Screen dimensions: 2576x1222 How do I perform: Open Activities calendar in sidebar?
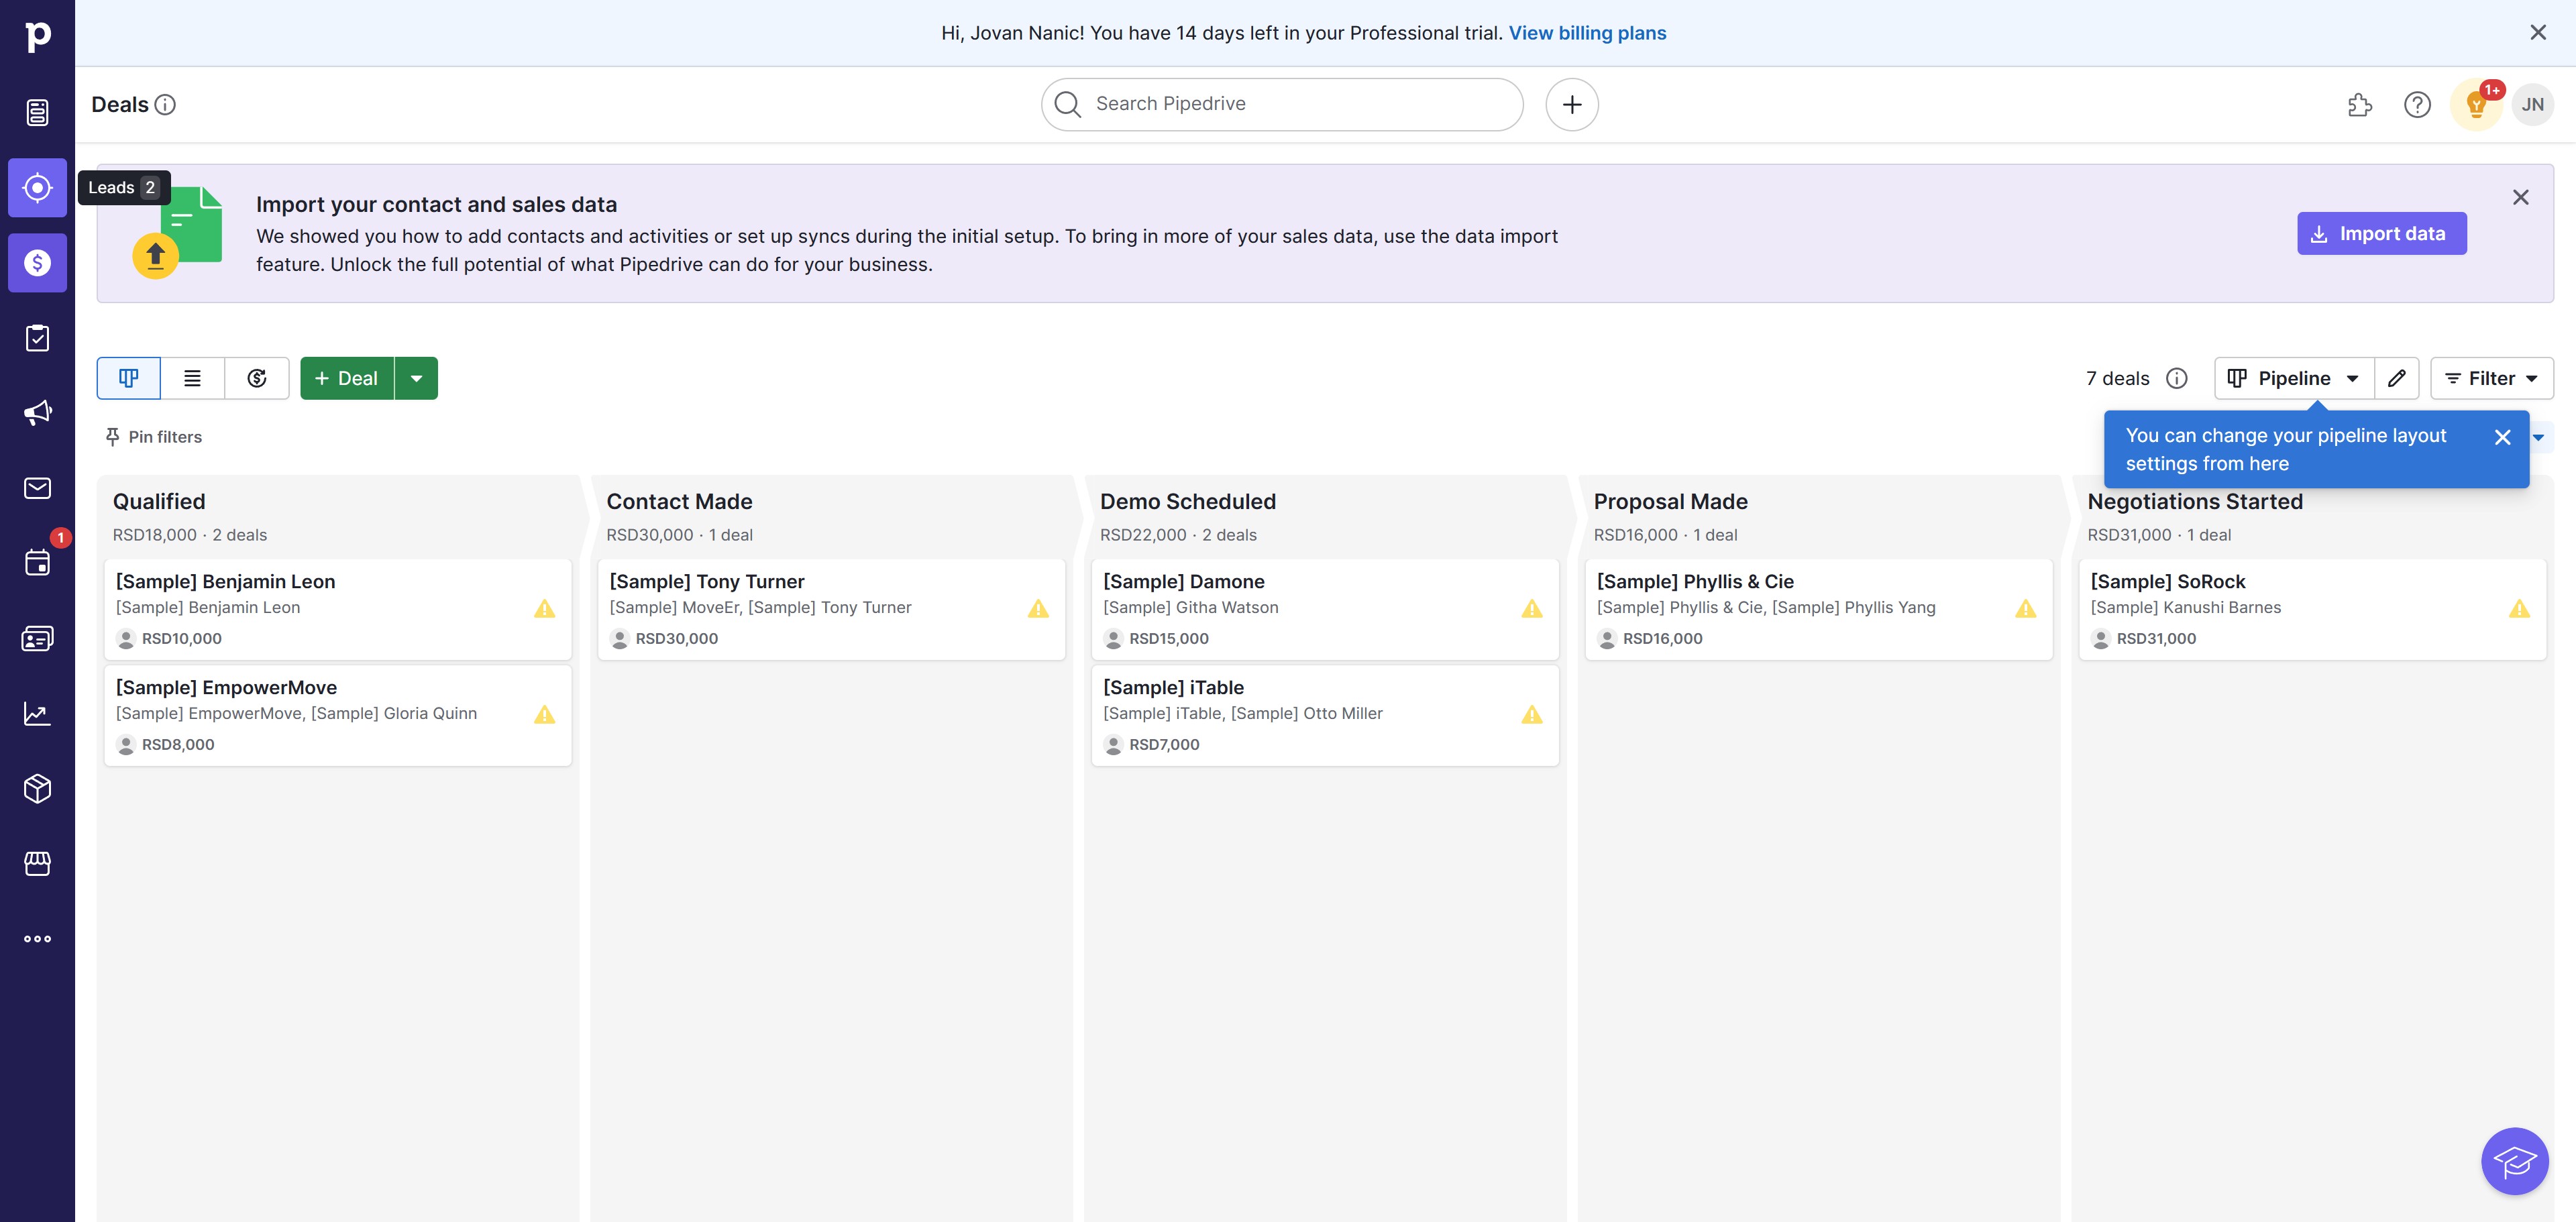[x=37, y=563]
